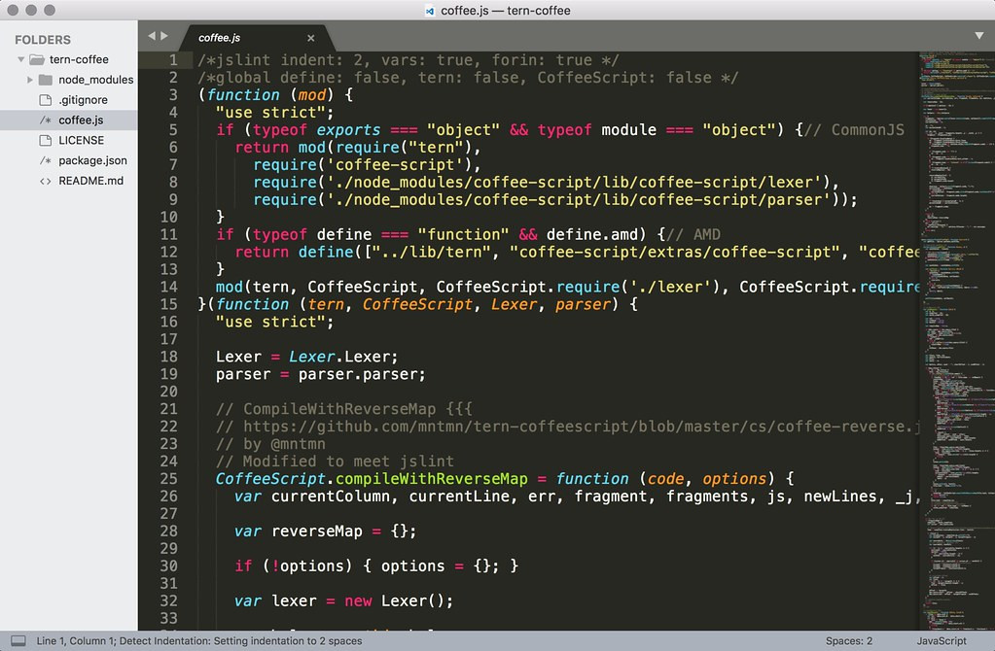Open the JavaScript syntax selector
The image size is (995, 651).
click(x=942, y=641)
